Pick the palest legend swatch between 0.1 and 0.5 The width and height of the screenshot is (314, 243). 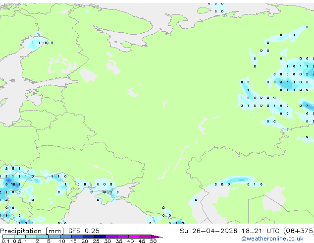(8, 237)
